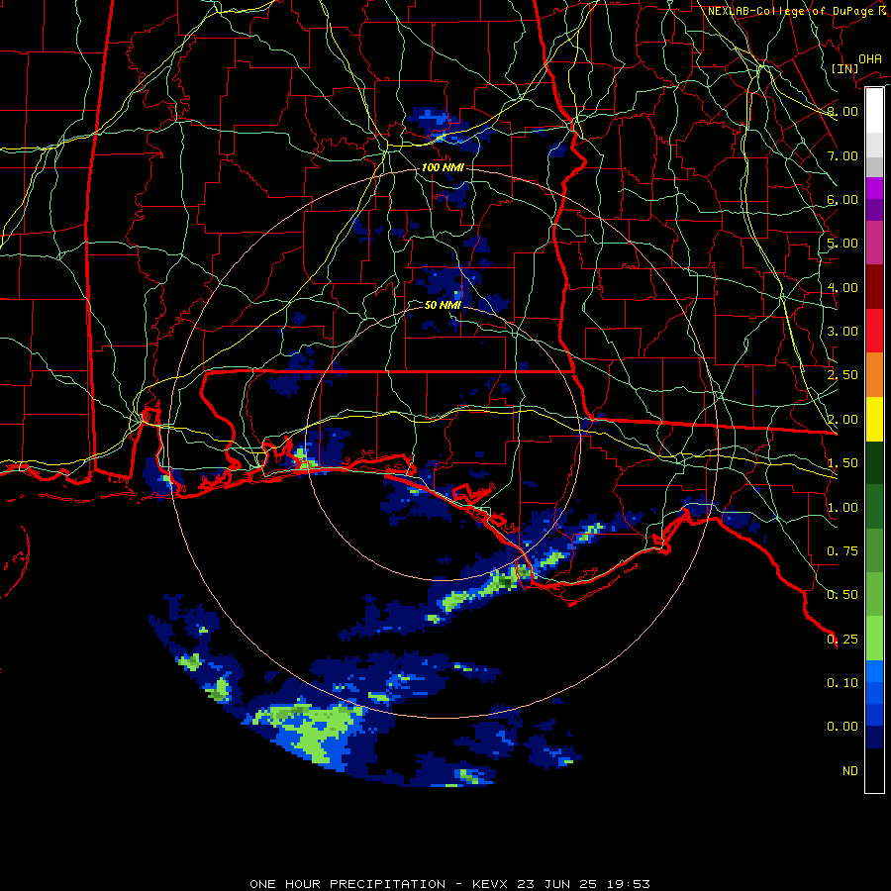This screenshot has height=891, width=891.
Task: Click the ND legend label
Action: click(850, 771)
